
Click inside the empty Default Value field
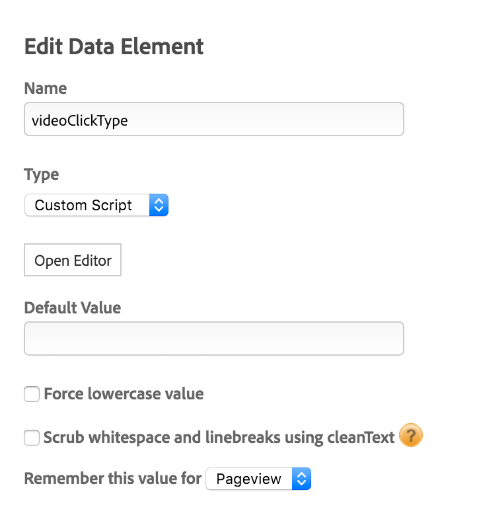[214, 339]
